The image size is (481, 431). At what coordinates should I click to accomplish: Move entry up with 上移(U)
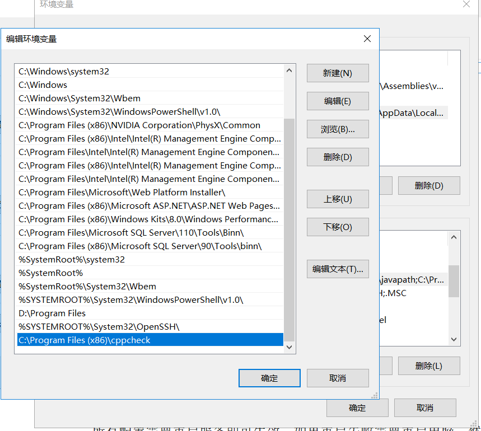(338, 199)
